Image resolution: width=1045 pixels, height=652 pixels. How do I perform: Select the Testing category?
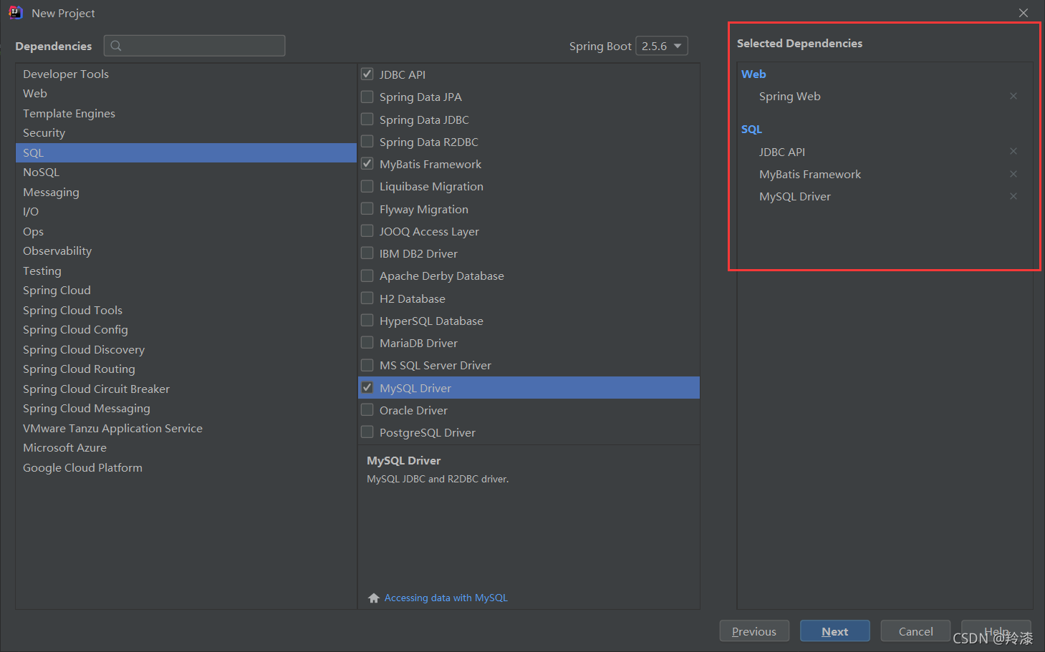[x=186, y=271]
